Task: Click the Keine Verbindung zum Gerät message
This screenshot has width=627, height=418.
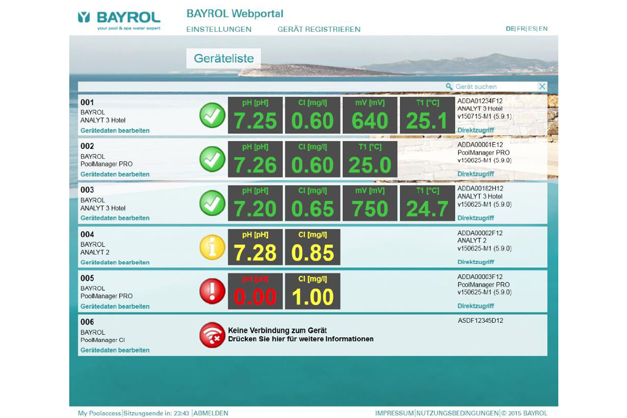Action: [277, 330]
